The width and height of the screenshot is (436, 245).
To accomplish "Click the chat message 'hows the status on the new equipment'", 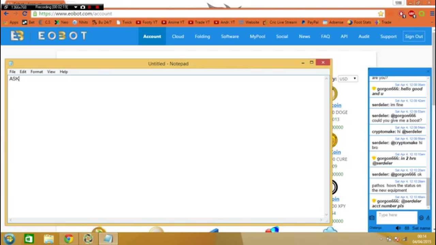I will tap(396, 188).
